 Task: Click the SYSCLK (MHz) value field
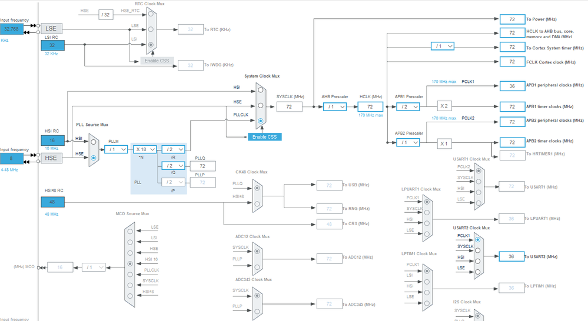coord(289,107)
